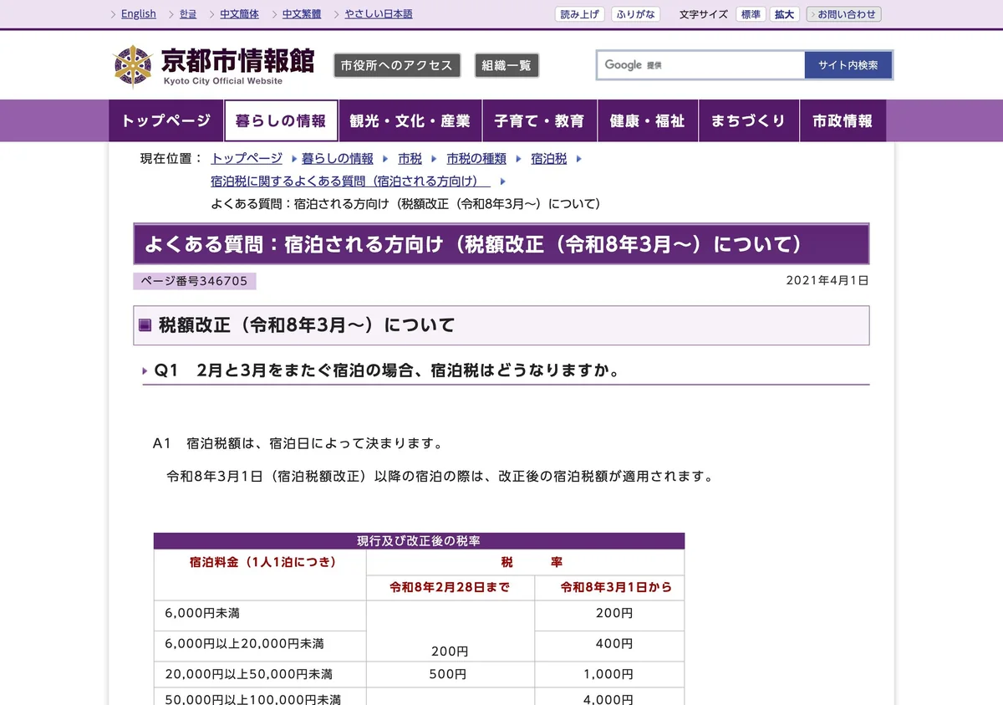This screenshot has height=705, width=1003.
Task: Click the 読み上げ read-aloud button
Action: pos(580,14)
